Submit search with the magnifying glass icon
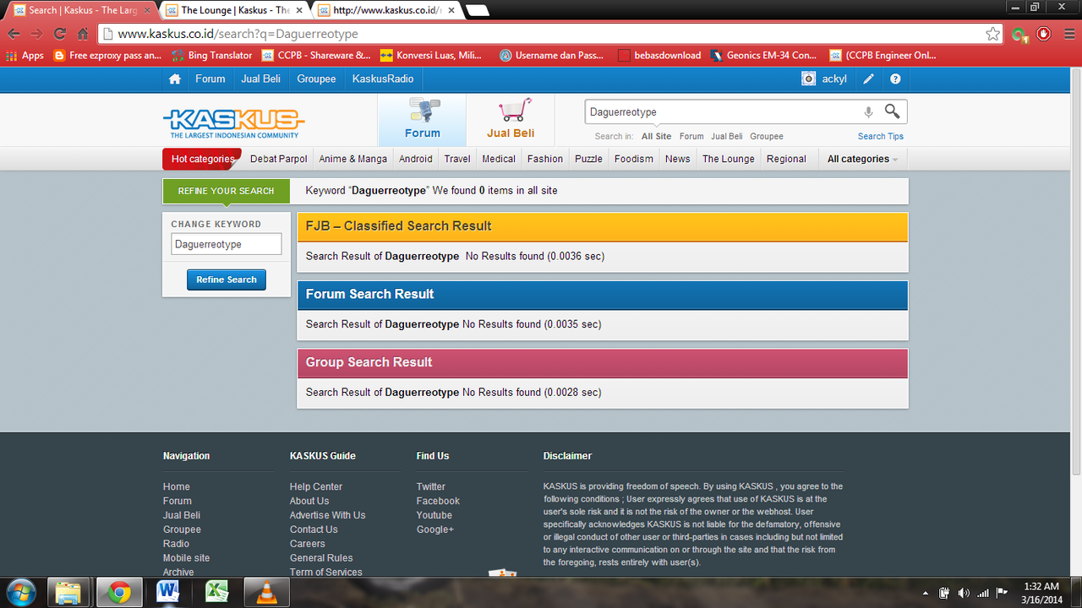This screenshot has height=608, width=1082. click(892, 111)
